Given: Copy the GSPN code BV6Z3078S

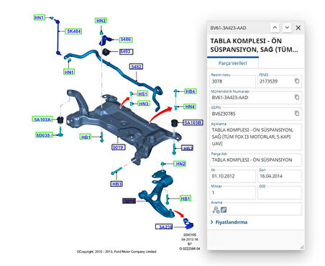Looking at the screenshot, I should pos(297,113).
